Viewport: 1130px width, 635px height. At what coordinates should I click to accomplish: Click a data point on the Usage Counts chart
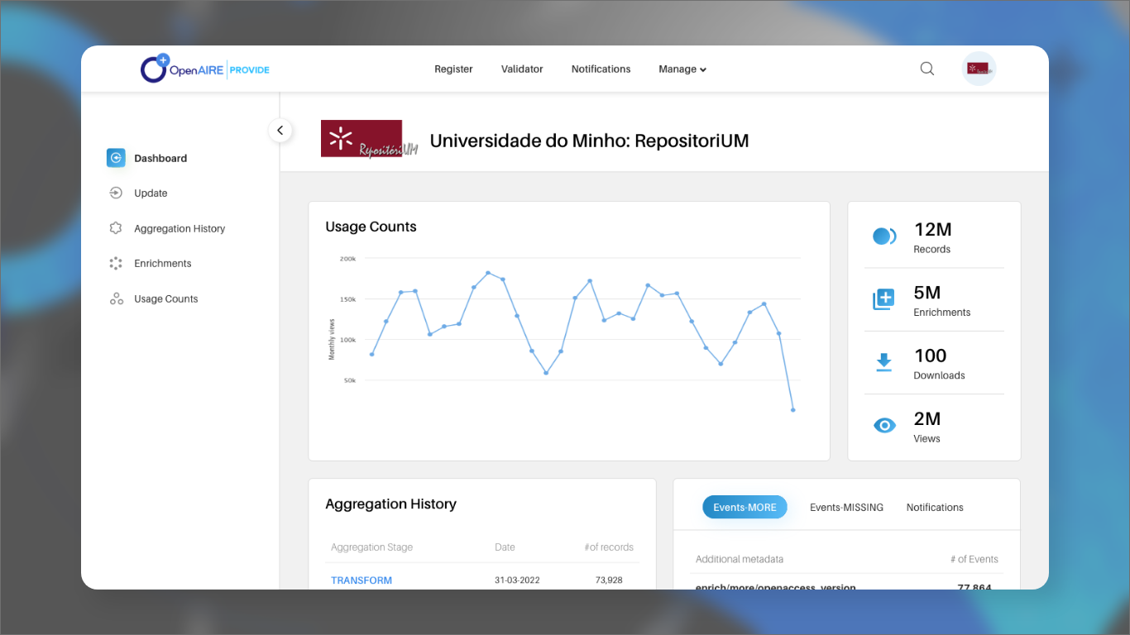pos(488,271)
